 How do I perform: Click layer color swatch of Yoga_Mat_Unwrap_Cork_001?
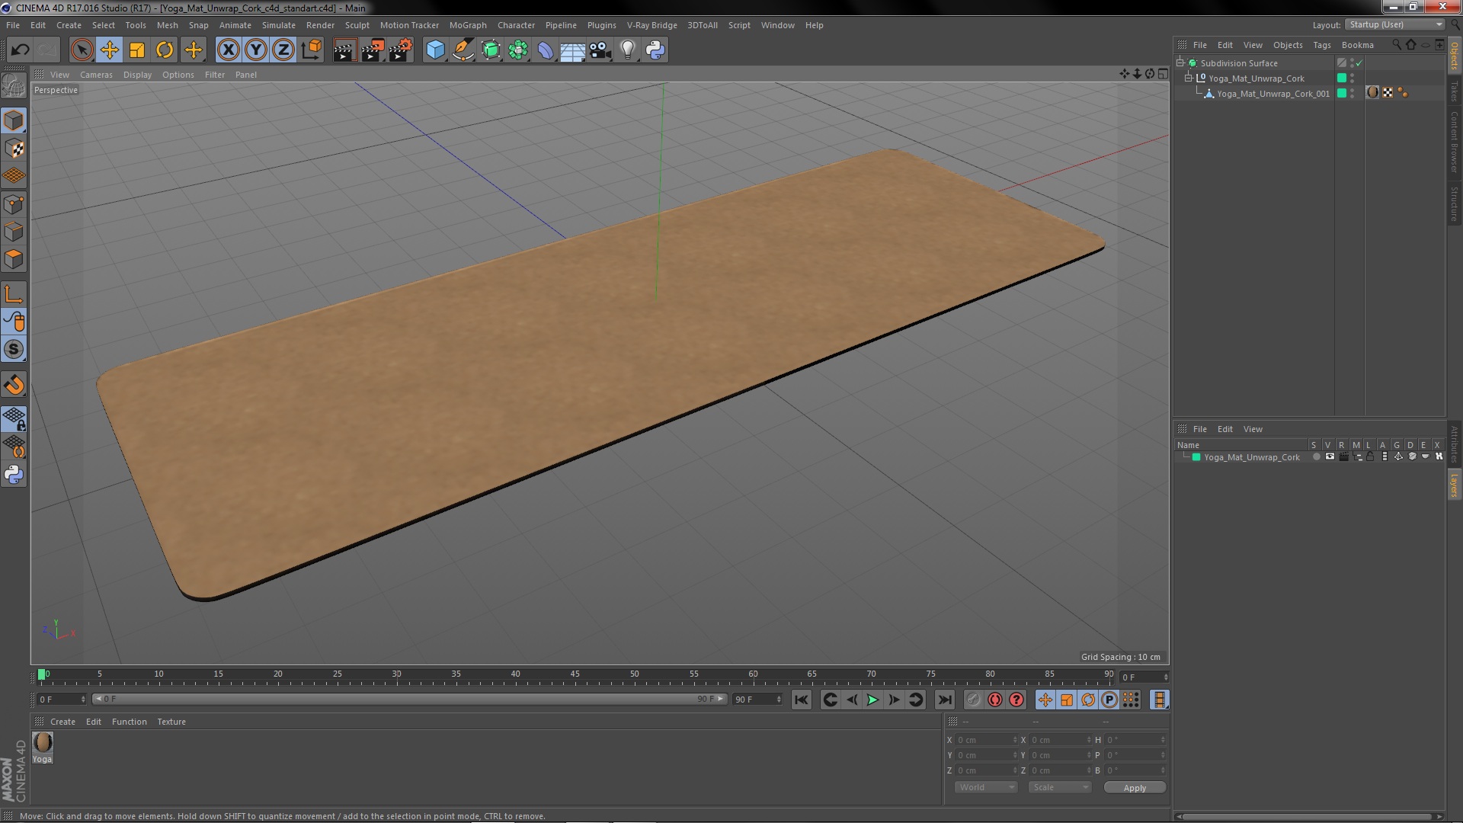[x=1342, y=94]
